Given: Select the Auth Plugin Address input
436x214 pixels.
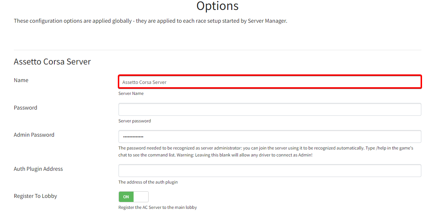Looking at the screenshot, I should click(x=270, y=171).
